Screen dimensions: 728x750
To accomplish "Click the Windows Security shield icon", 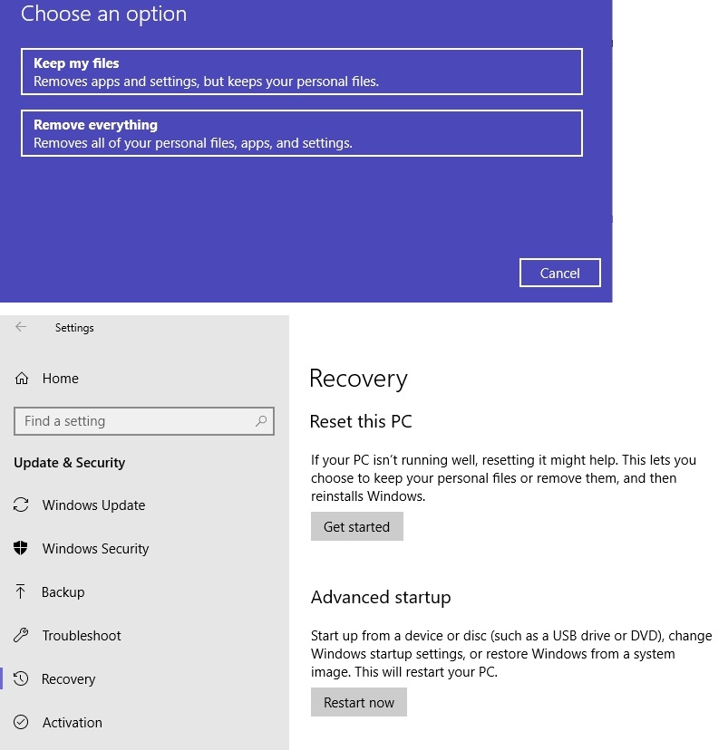I will coord(21,548).
